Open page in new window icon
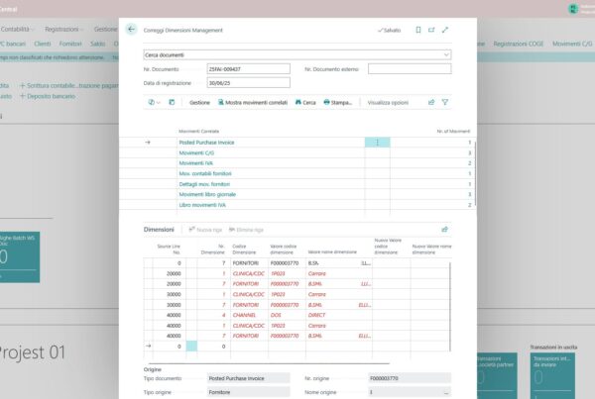This screenshot has height=399, width=595. [x=431, y=30]
